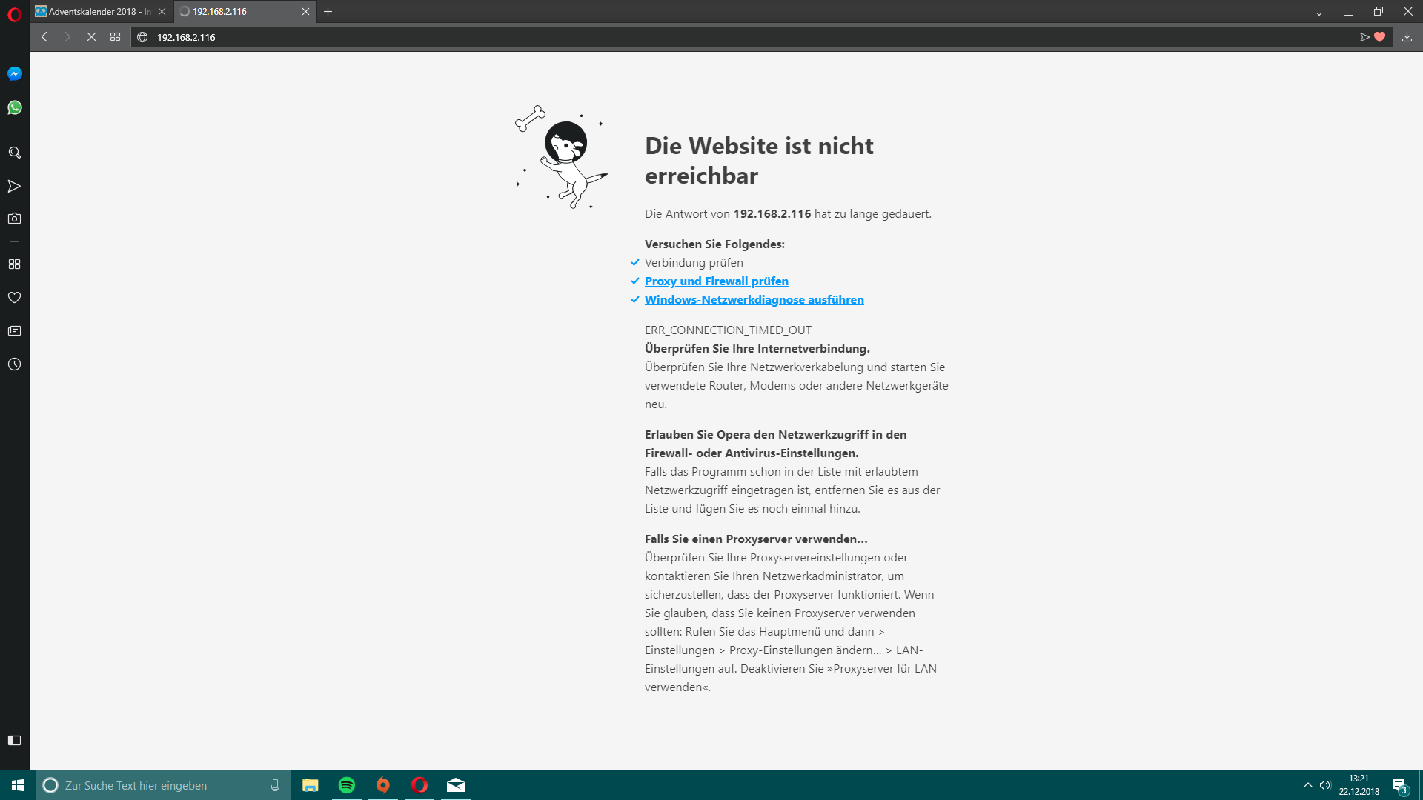This screenshot has height=800, width=1423.
Task: Click Windows-Netzwerkdiagnose ausführen link
Action: point(754,299)
